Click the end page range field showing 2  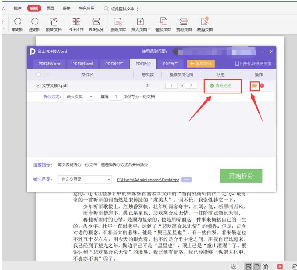191,86
